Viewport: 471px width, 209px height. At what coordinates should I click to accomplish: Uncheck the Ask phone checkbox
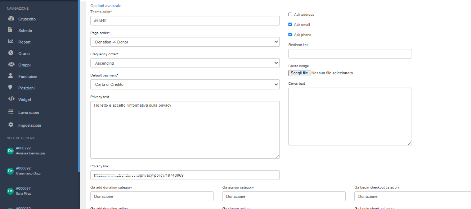click(x=290, y=35)
